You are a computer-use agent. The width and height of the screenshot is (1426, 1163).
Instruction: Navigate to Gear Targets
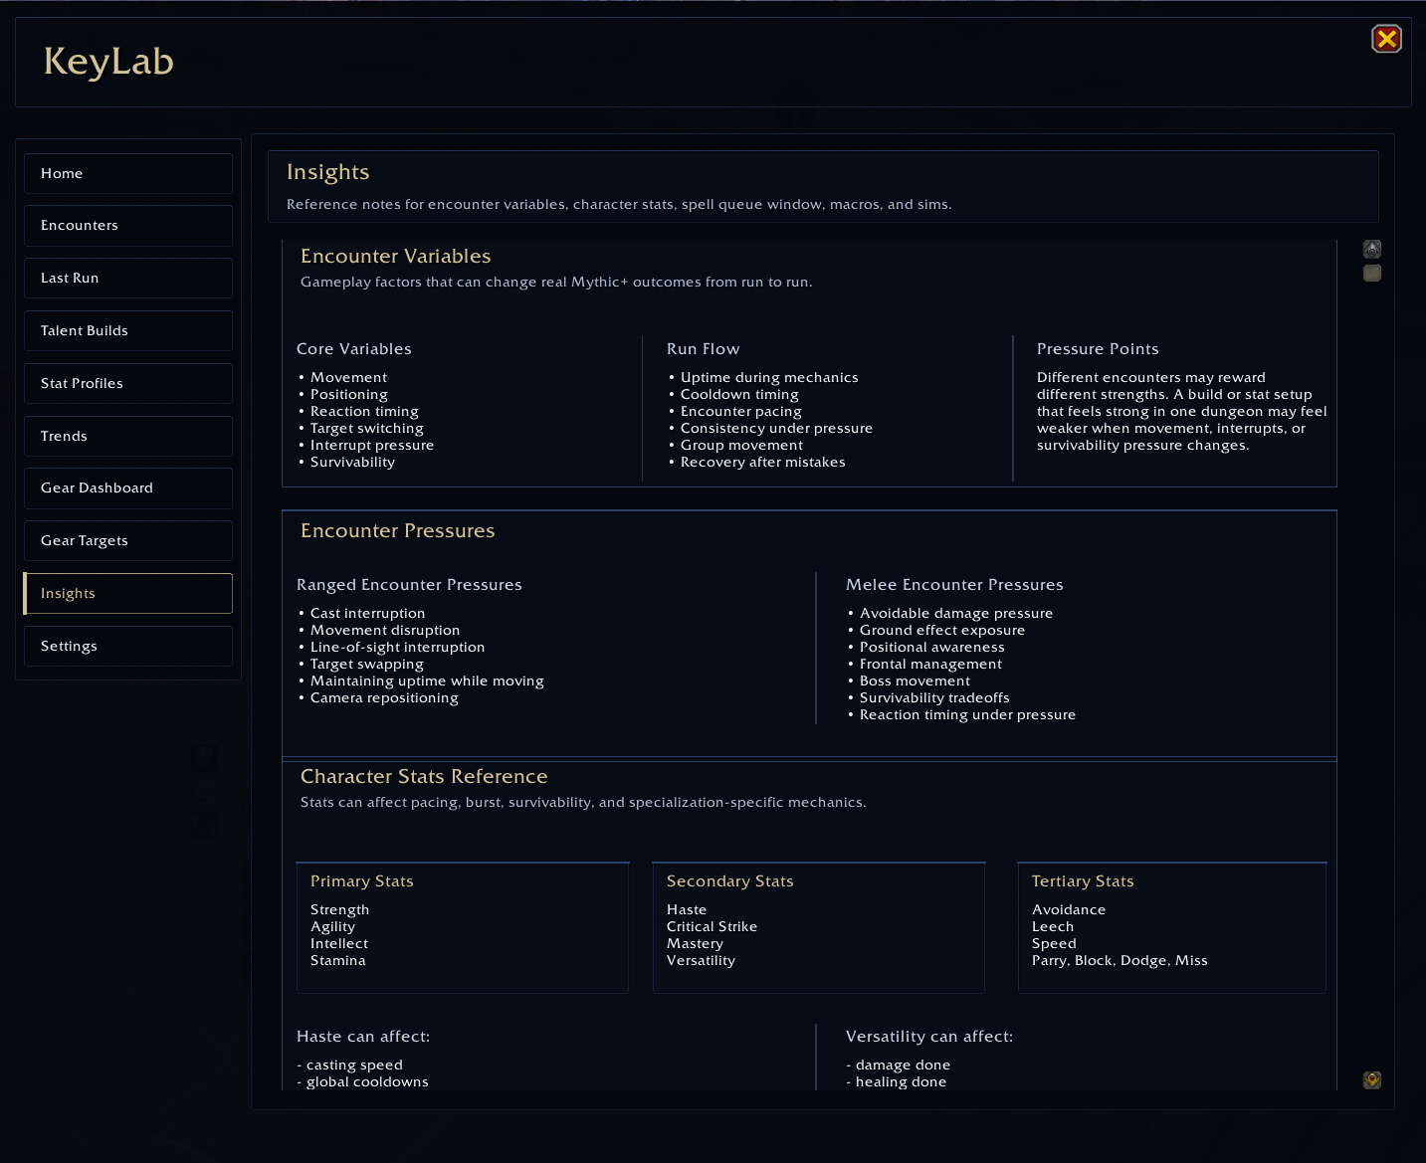(x=128, y=541)
